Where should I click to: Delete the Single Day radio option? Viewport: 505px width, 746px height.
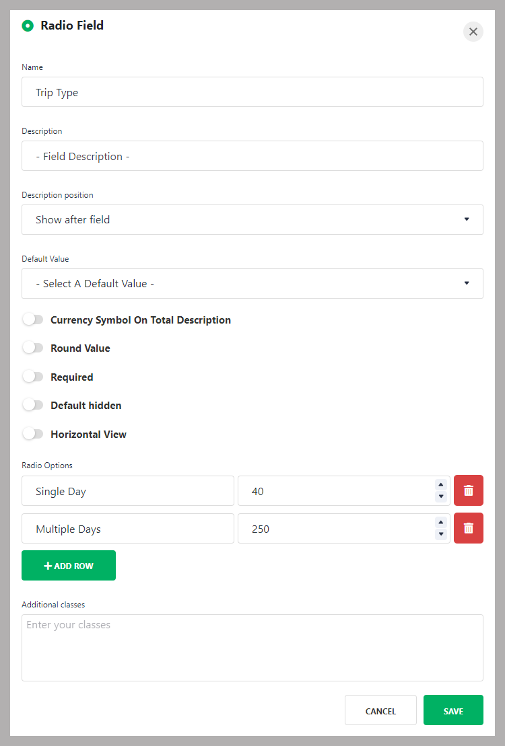469,490
